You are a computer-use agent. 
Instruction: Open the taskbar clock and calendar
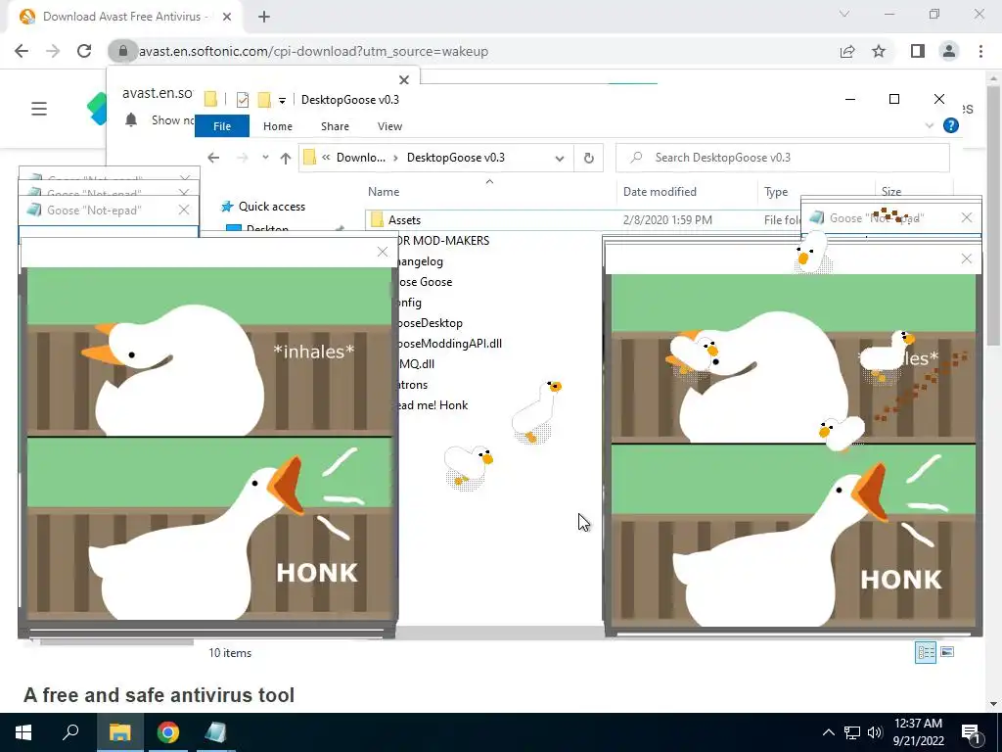(x=918, y=732)
